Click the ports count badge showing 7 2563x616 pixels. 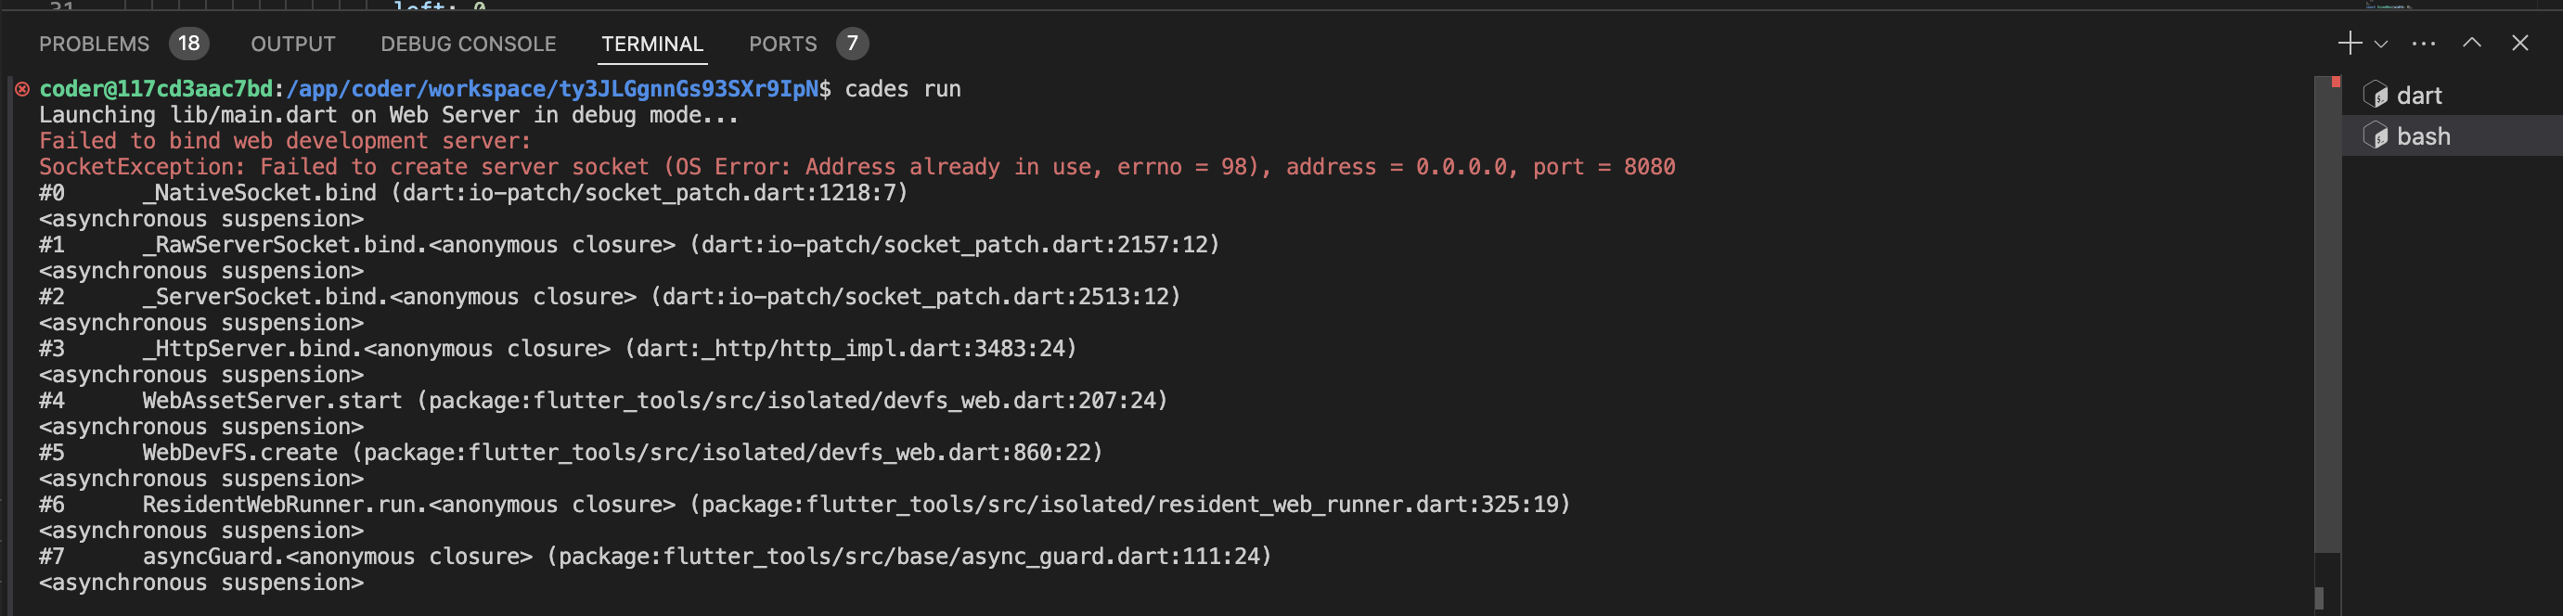coord(852,44)
